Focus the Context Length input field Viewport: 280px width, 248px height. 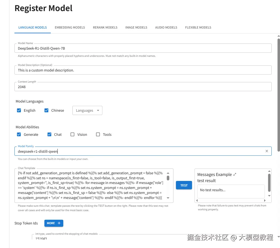pyautogui.click(x=143, y=87)
